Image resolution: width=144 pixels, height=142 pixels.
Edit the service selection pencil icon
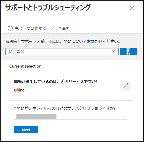pos(126,86)
